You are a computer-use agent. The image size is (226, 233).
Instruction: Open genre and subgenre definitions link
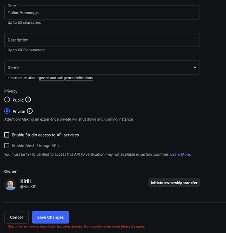click(66, 78)
